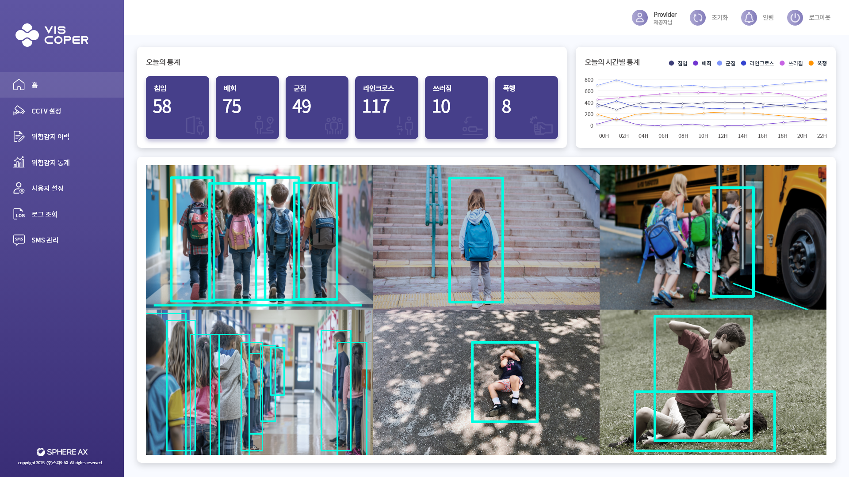This screenshot has height=477, width=849.
Task: Go to the 홈 menu item
Action: 62,85
